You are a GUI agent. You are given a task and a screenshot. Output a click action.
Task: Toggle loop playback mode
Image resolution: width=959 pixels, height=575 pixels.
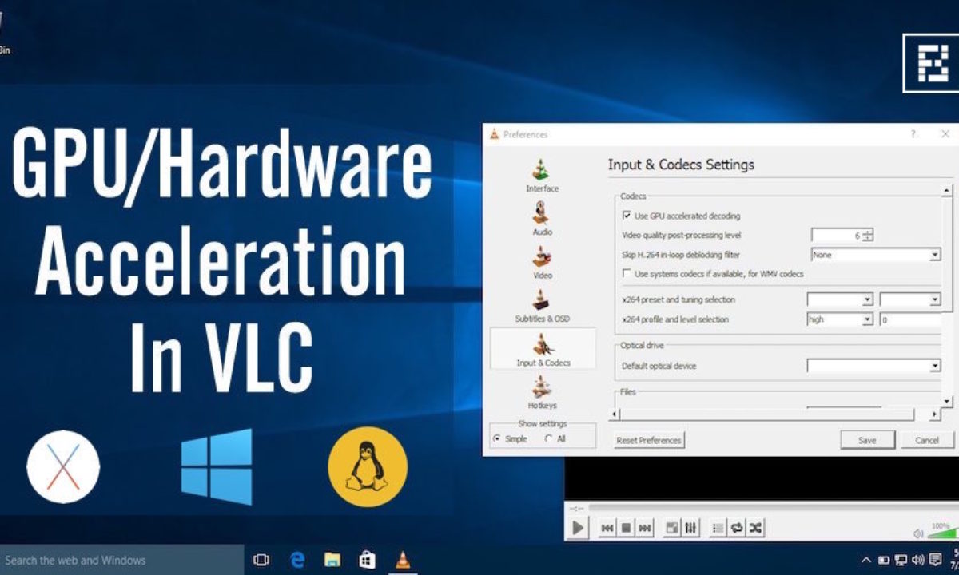737,527
